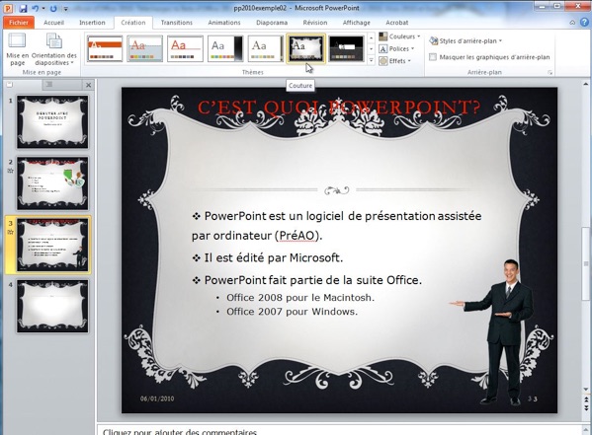Apply the fourth theme with black side band

(x=225, y=48)
